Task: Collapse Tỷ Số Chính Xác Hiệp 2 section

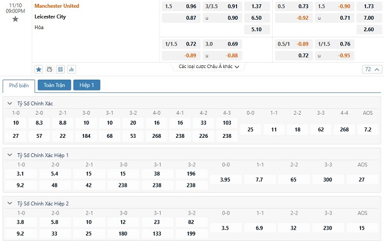Action: tap(10, 203)
